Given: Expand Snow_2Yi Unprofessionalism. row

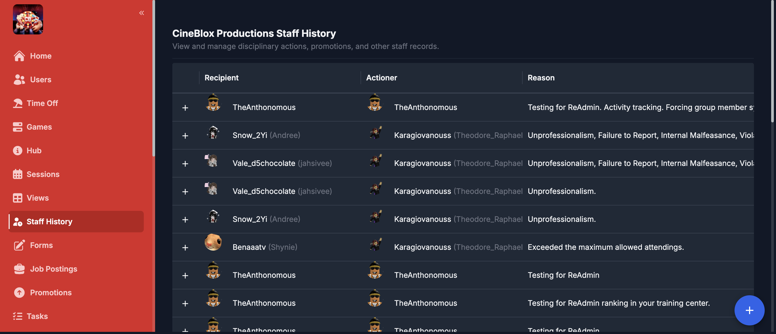Looking at the screenshot, I should click(185, 220).
